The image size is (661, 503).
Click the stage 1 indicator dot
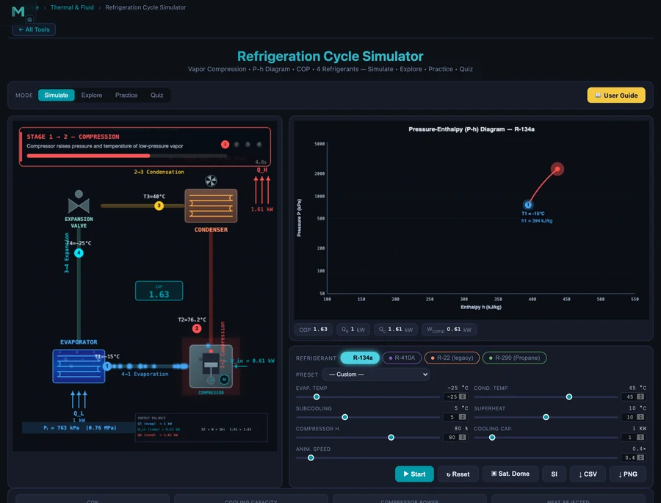225,144
